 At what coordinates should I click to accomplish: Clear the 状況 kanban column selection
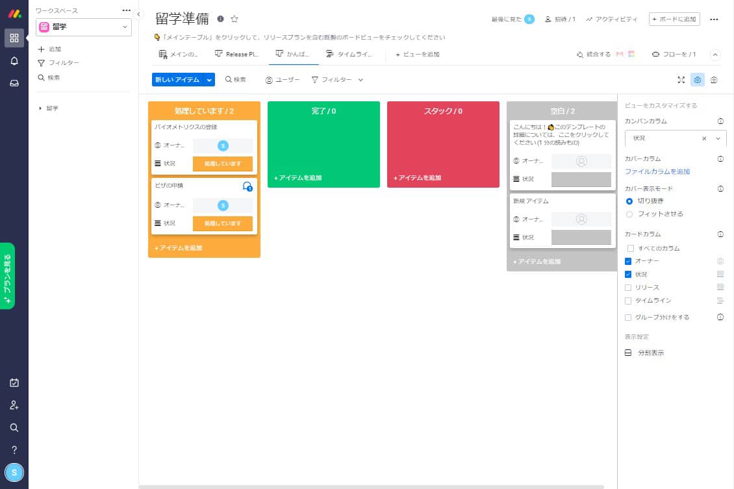click(x=704, y=138)
